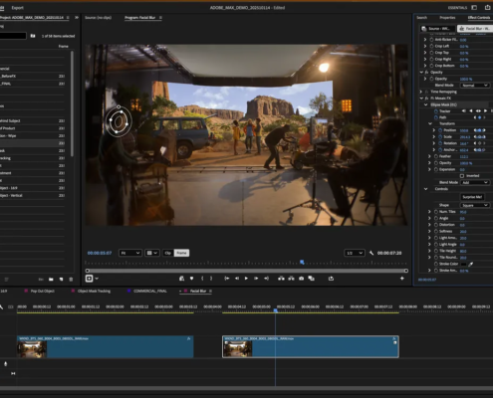This screenshot has width=493, height=398.
Task: Toggle Feather animation stopwatch
Action: coord(436,156)
